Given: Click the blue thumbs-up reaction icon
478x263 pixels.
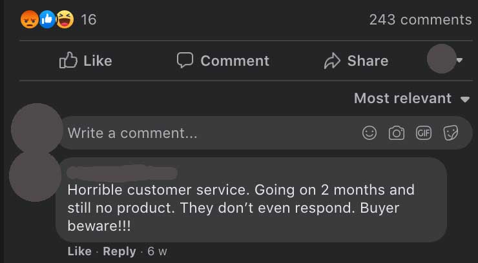Looking at the screenshot, I should (47, 20).
